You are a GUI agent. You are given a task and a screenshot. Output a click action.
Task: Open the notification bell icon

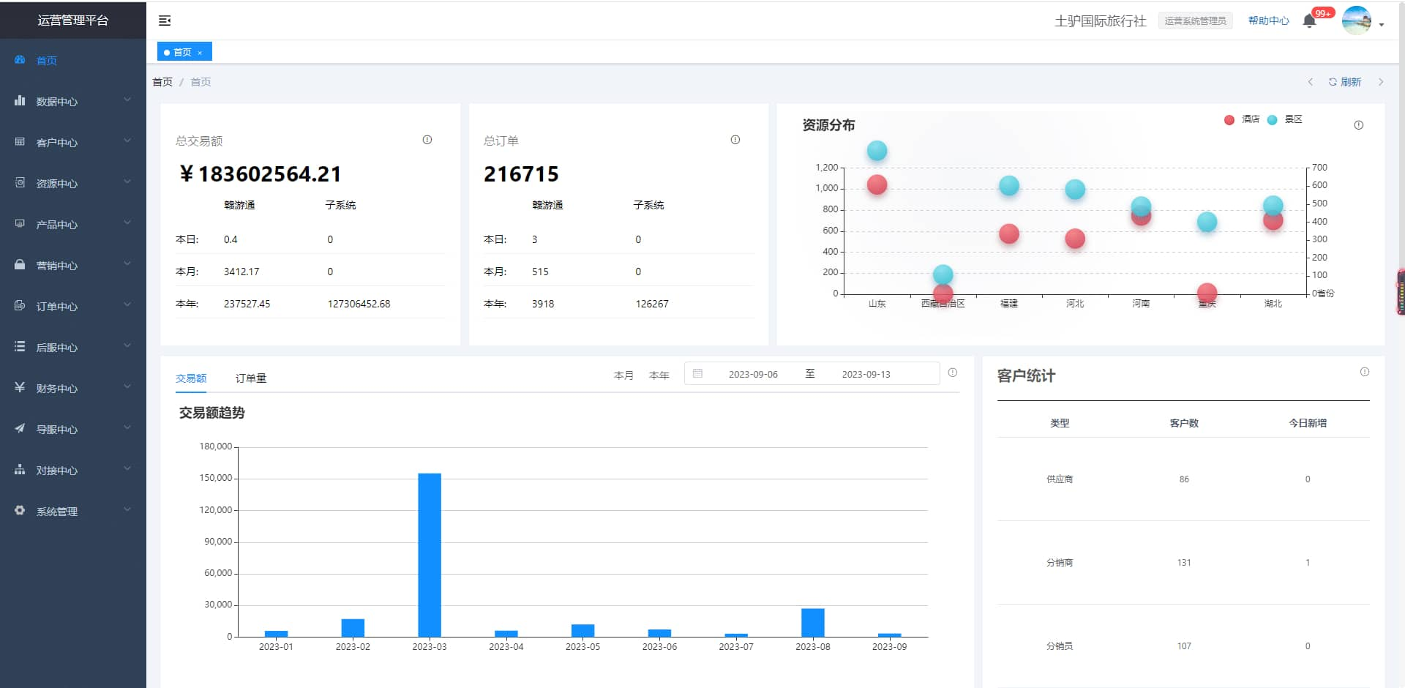coord(1310,20)
